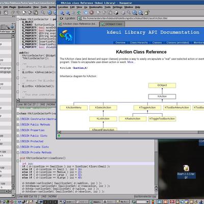Open the Location menu in Konqueror
204x204 pixels.
tap(63, 7)
